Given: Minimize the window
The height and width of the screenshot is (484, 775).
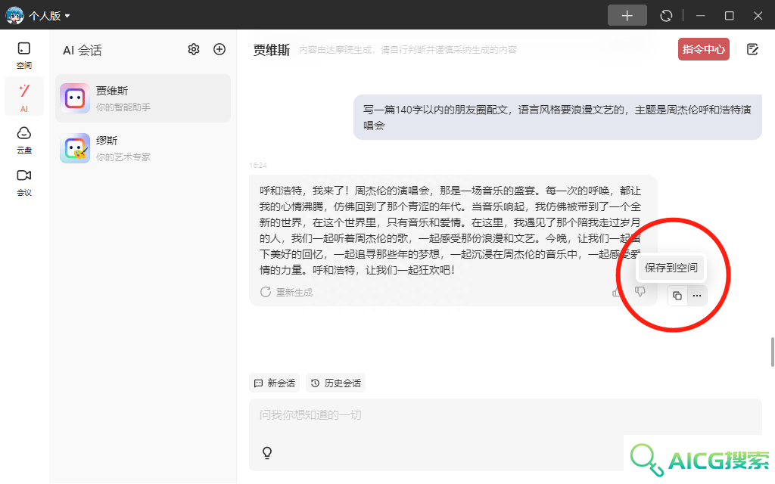Looking at the screenshot, I should [700, 16].
